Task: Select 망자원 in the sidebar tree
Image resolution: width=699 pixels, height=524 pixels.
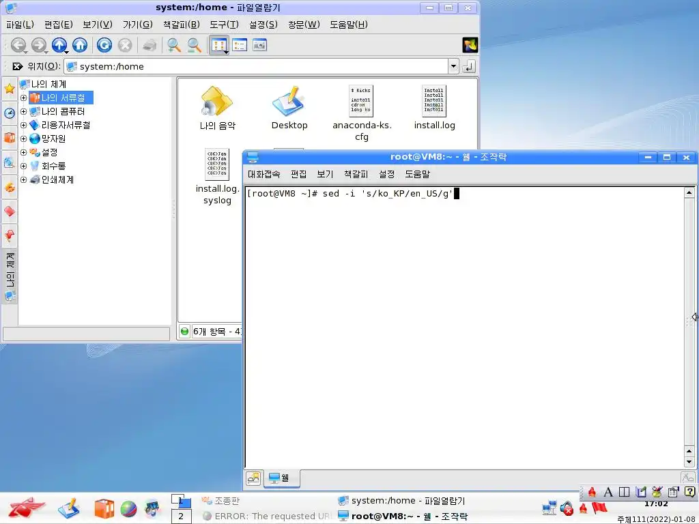Action: pyautogui.click(x=48, y=139)
